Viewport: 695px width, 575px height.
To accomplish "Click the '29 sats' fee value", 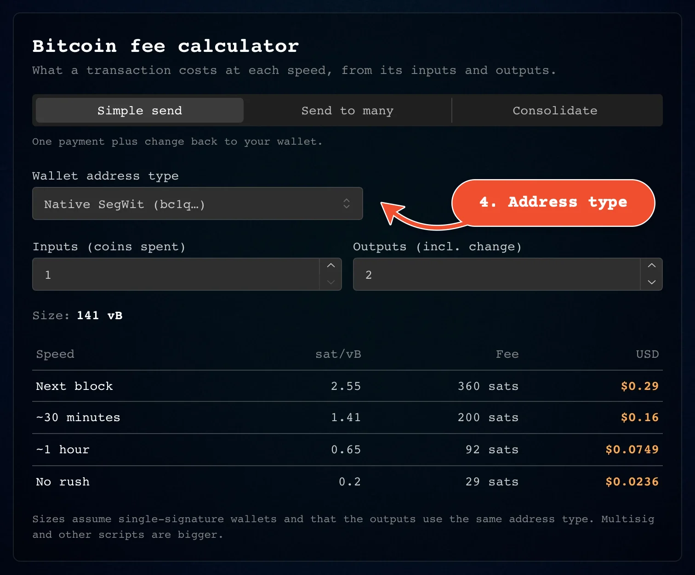I will [x=492, y=482].
